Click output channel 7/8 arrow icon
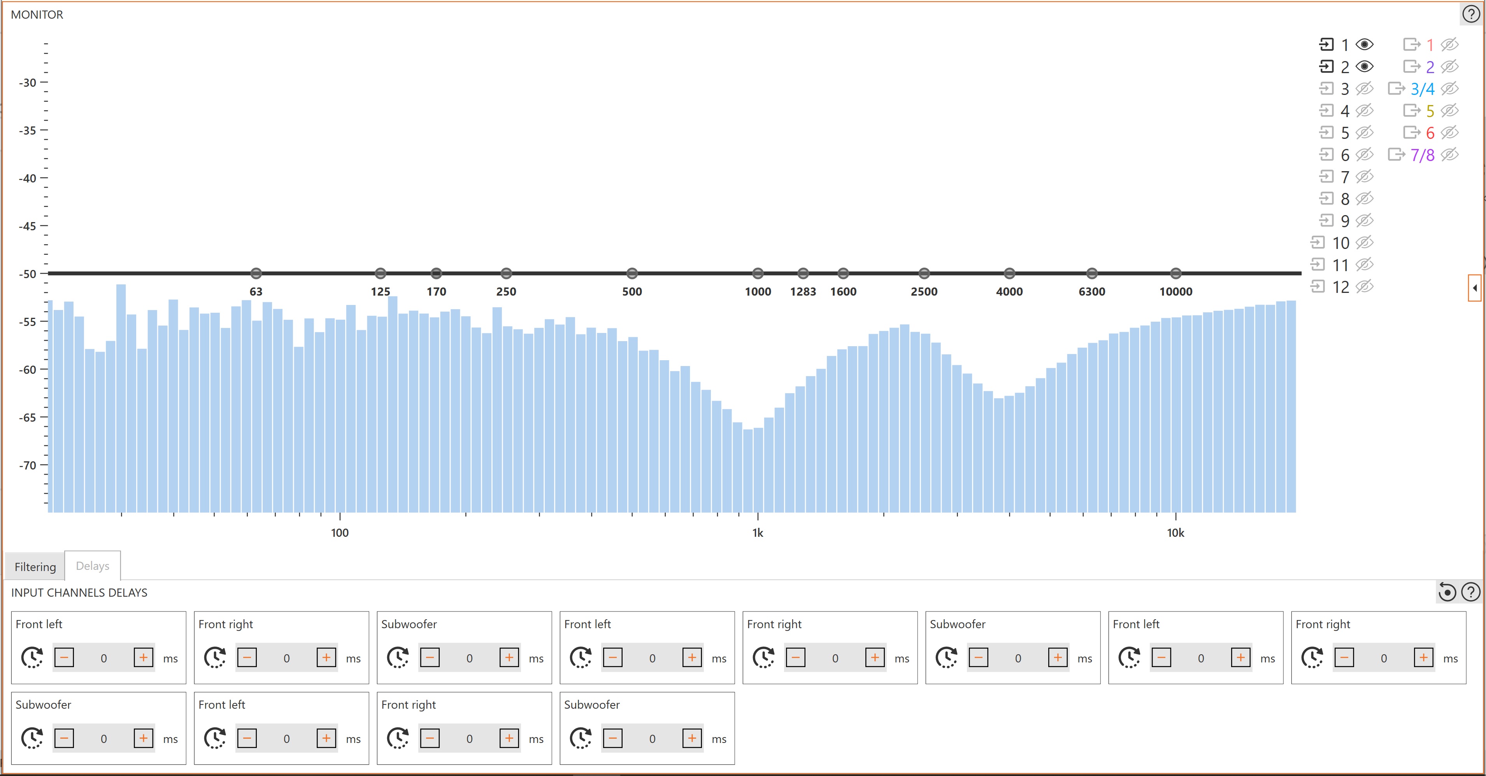Viewport: 1486px width, 776px height. pyautogui.click(x=1396, y=154)
